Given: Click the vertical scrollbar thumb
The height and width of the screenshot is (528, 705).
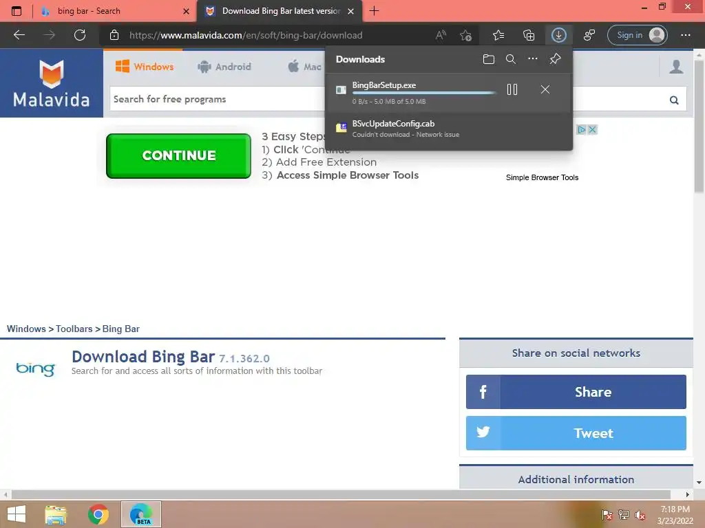Looking at the screenshot, I should pos(699,126).
